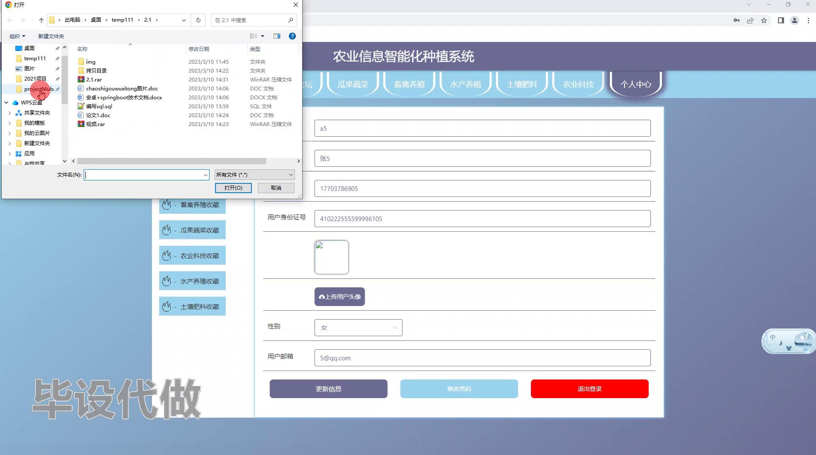Click the flame icon beside 瓜果蔬菜收藏
This screenshot has height=455, width=816.
(x=167, y=230)
